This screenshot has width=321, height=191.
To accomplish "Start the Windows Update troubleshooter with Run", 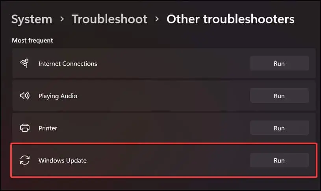I will (279, 160).
